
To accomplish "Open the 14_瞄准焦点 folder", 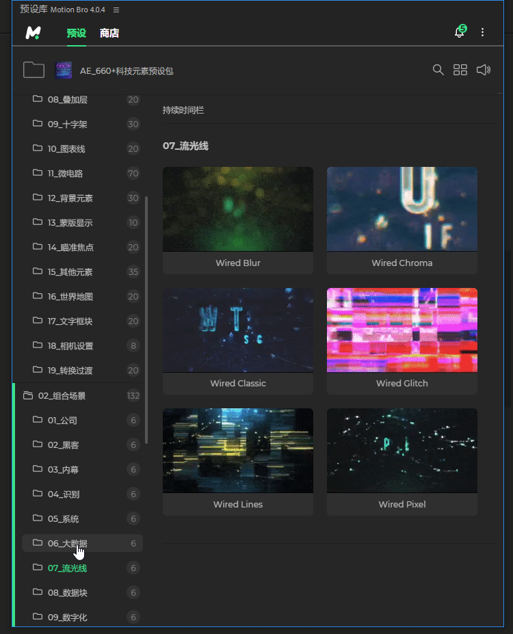I will click(83, 248).
